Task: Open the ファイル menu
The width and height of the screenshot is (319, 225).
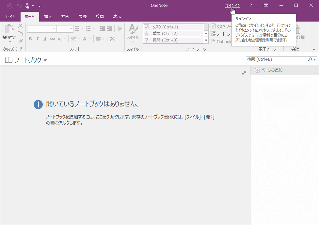Action: tap(10, 16)
